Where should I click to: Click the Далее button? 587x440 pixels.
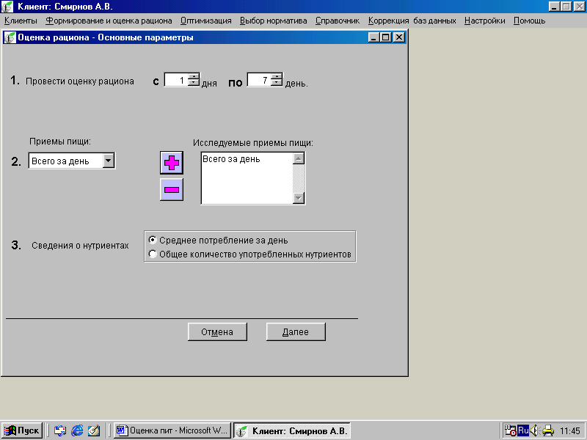(296, 332)
